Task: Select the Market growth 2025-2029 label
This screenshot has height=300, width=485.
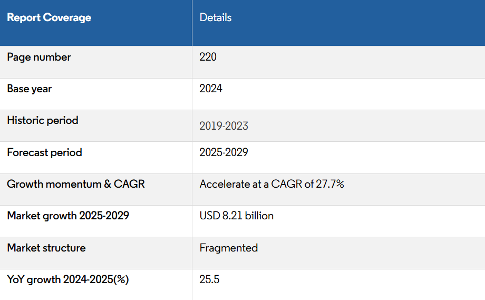Action: 68,216
